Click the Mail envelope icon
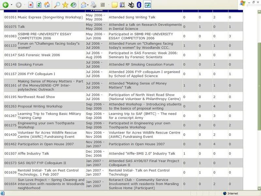Screen dimensions: 261x196 [84, 5]
